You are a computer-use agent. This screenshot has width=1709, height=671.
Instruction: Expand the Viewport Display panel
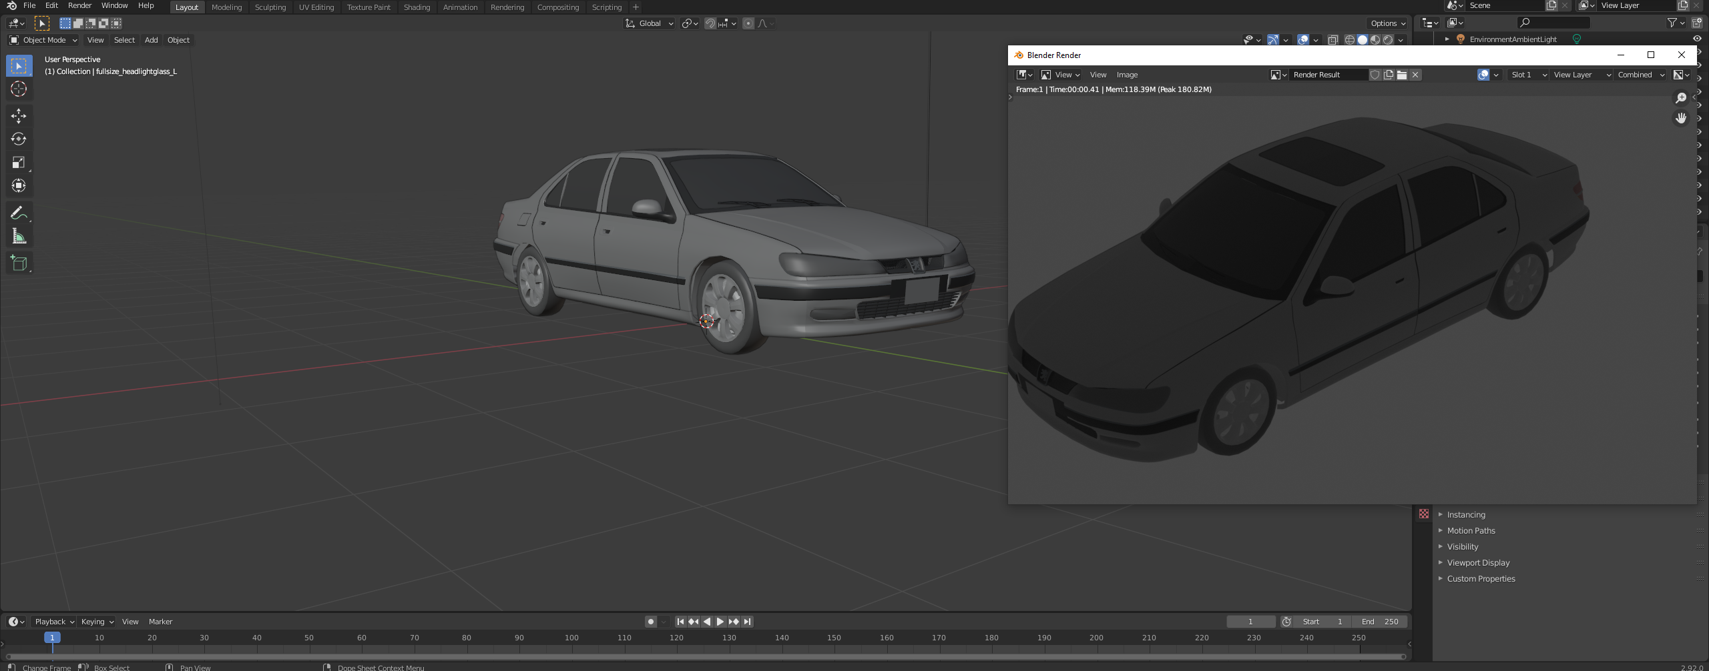pos(1478,563)
